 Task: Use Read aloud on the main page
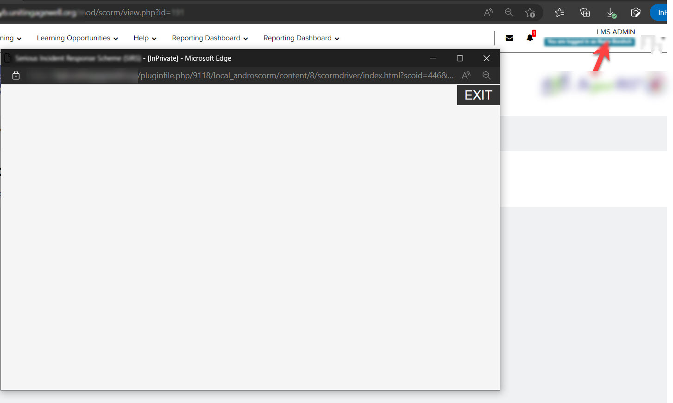[x=488, y=13]
